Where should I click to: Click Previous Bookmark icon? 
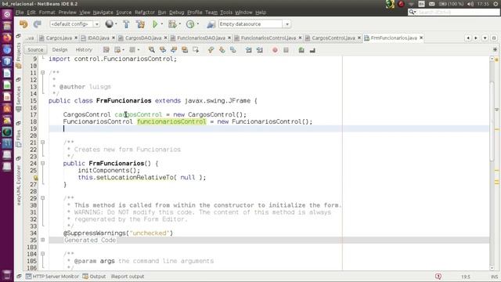211,50
